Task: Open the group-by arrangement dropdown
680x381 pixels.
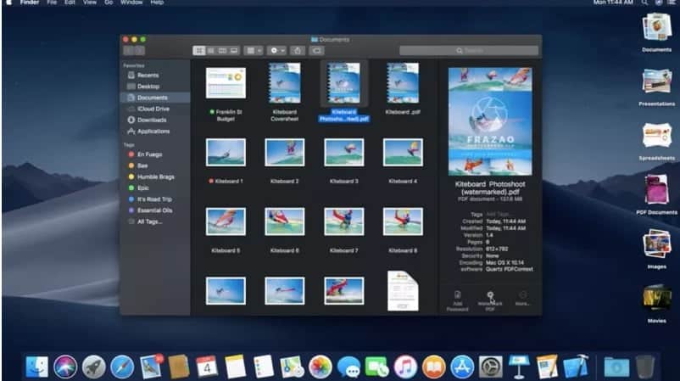Action: pos(254,51)
